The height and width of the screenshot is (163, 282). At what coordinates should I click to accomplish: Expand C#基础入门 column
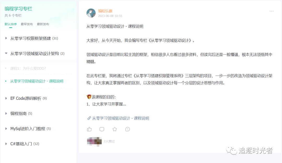(6, 144)
